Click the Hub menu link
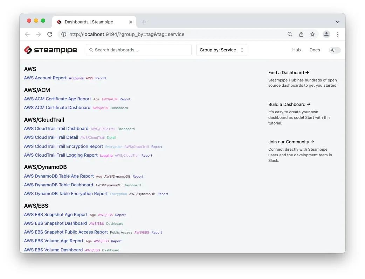365x279 pixels. coord(296,50)
